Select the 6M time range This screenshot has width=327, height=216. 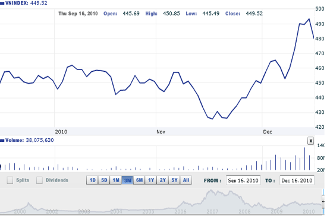139,180
